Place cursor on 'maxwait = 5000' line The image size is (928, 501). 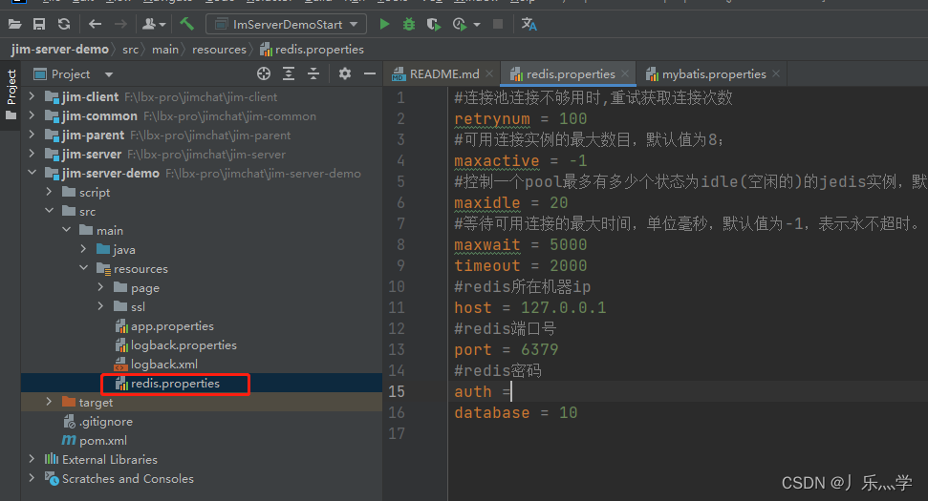(520, 245)
